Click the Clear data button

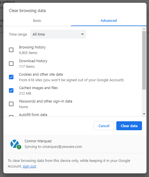click(129, 126)
